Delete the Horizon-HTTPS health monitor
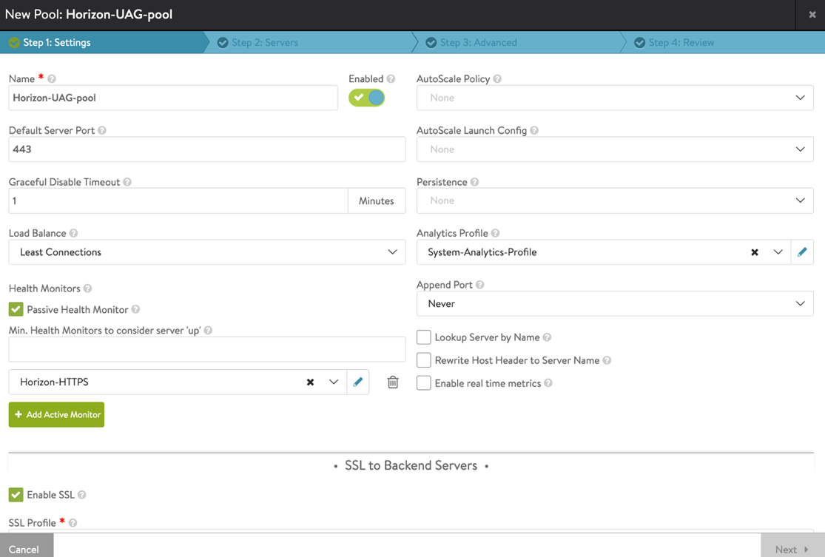This screenshot has height=557, width=825. [x=392, y=382]
